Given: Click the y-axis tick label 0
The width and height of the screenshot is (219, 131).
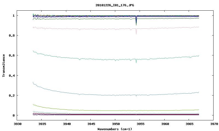Looking at the screenshot, I should 13,115.
